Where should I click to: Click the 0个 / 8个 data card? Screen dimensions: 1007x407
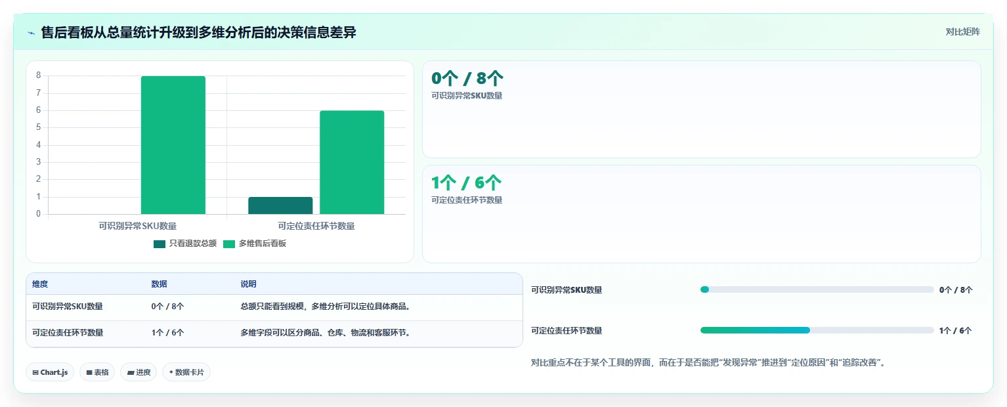point(701,110)
